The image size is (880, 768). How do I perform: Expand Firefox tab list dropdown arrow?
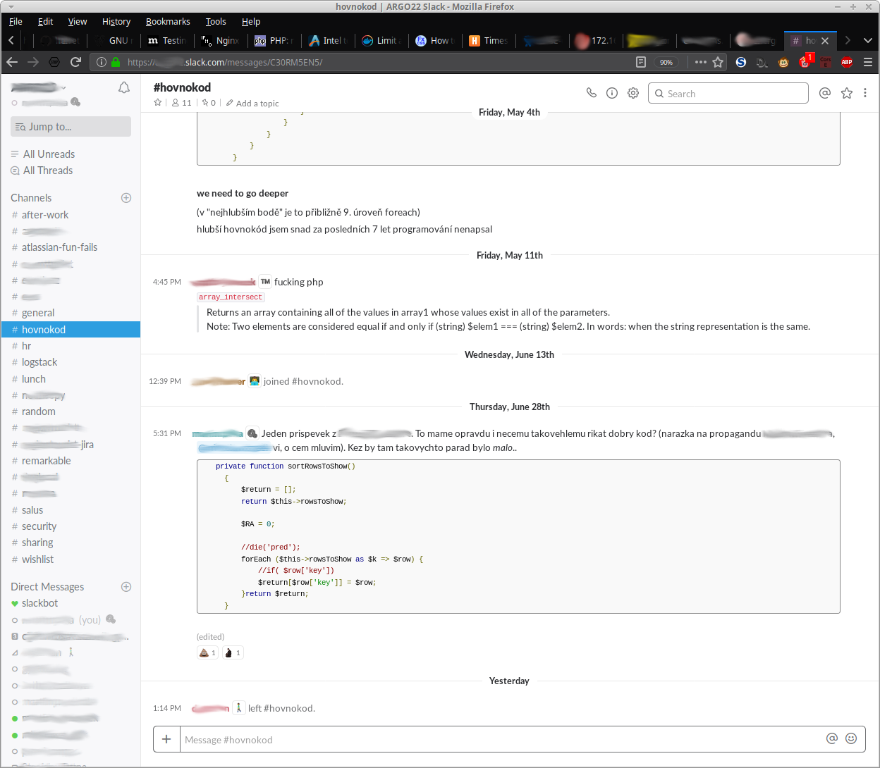868,40
